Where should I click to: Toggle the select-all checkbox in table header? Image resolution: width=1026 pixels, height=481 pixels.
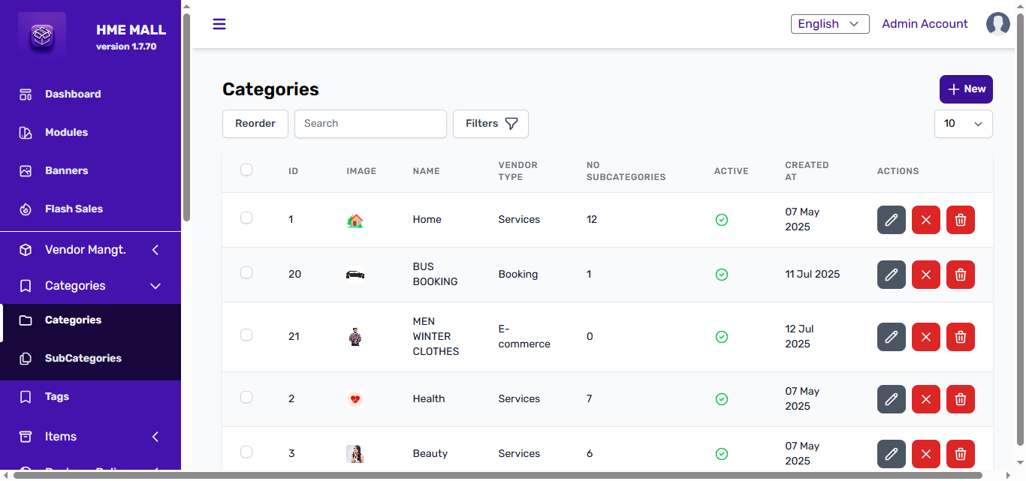(x=246, y=170)
